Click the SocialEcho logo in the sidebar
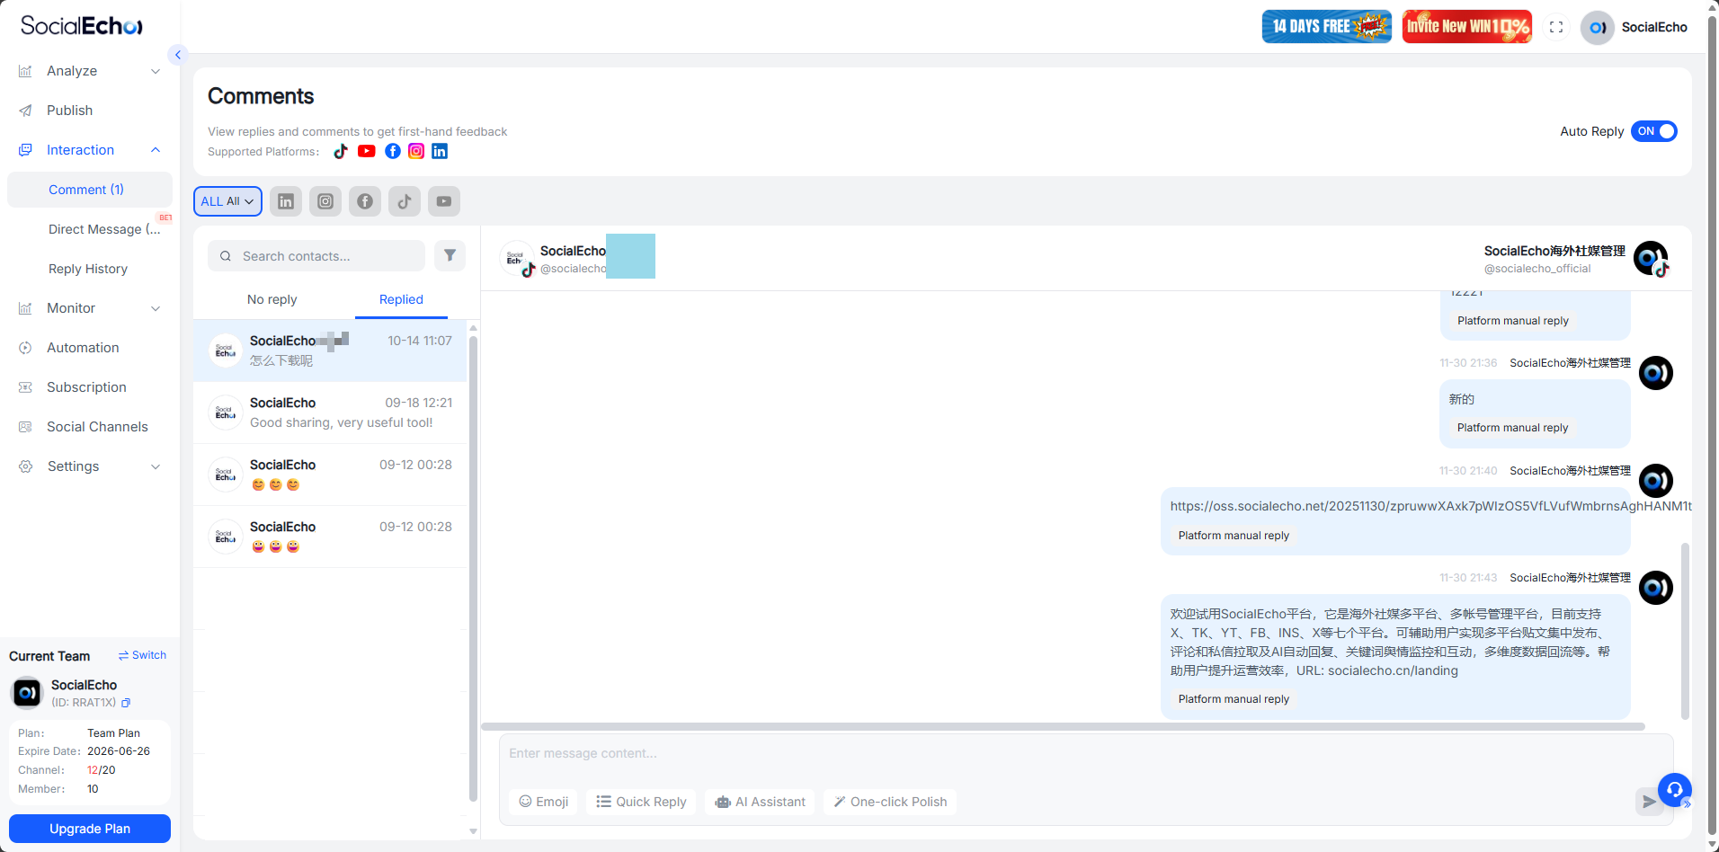This screenshot has height=852, width=1719. tap(82, 26)
